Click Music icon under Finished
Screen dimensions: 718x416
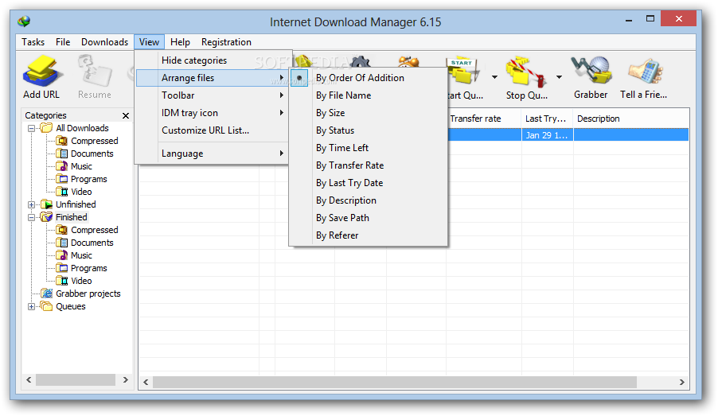pos(62,255)
